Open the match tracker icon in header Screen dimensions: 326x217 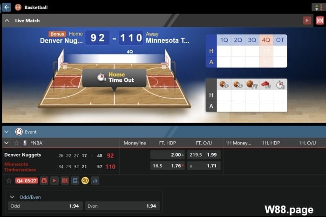[x=320, y=20]
